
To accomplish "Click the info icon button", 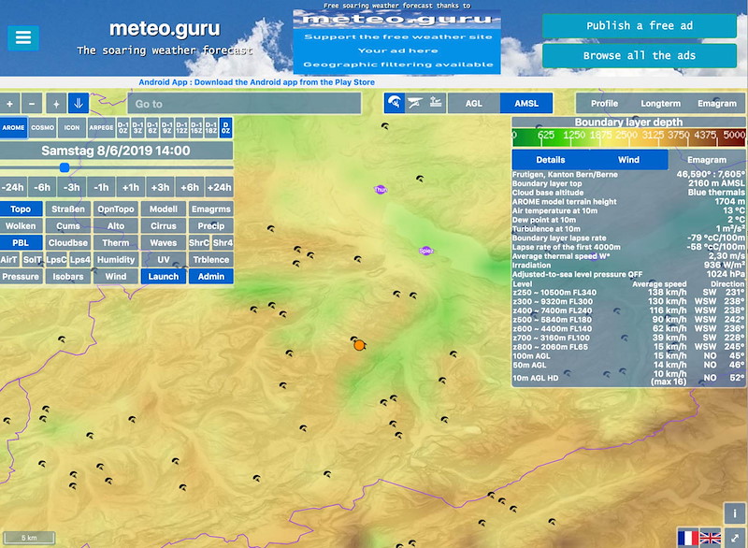I will click(x=735, y=513).
